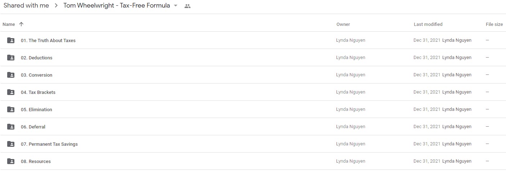
Task: Click the Owner column header
Action: click(x=343, y=24)
